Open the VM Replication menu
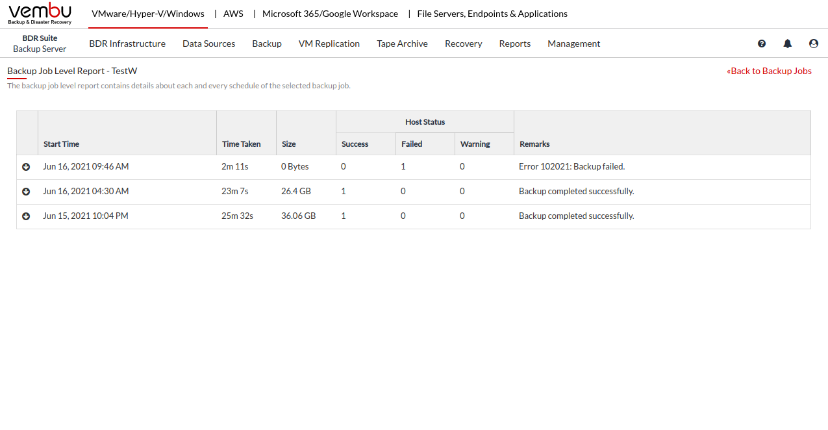The width and height of the screenshot is (828, 430). 329,44
